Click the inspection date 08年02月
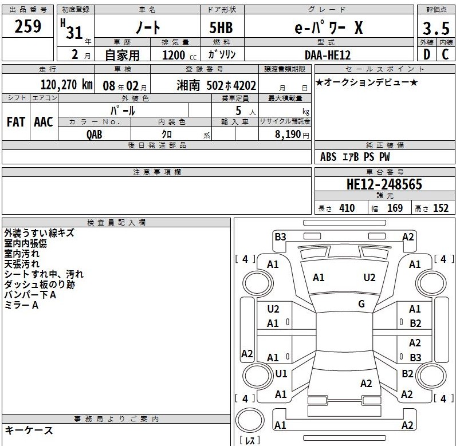Viewport: 456px width, 446px height. (x=125, y=86)
